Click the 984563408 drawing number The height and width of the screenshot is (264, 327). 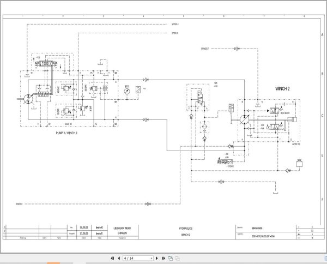pyautogui.click(x=257, y=229)
